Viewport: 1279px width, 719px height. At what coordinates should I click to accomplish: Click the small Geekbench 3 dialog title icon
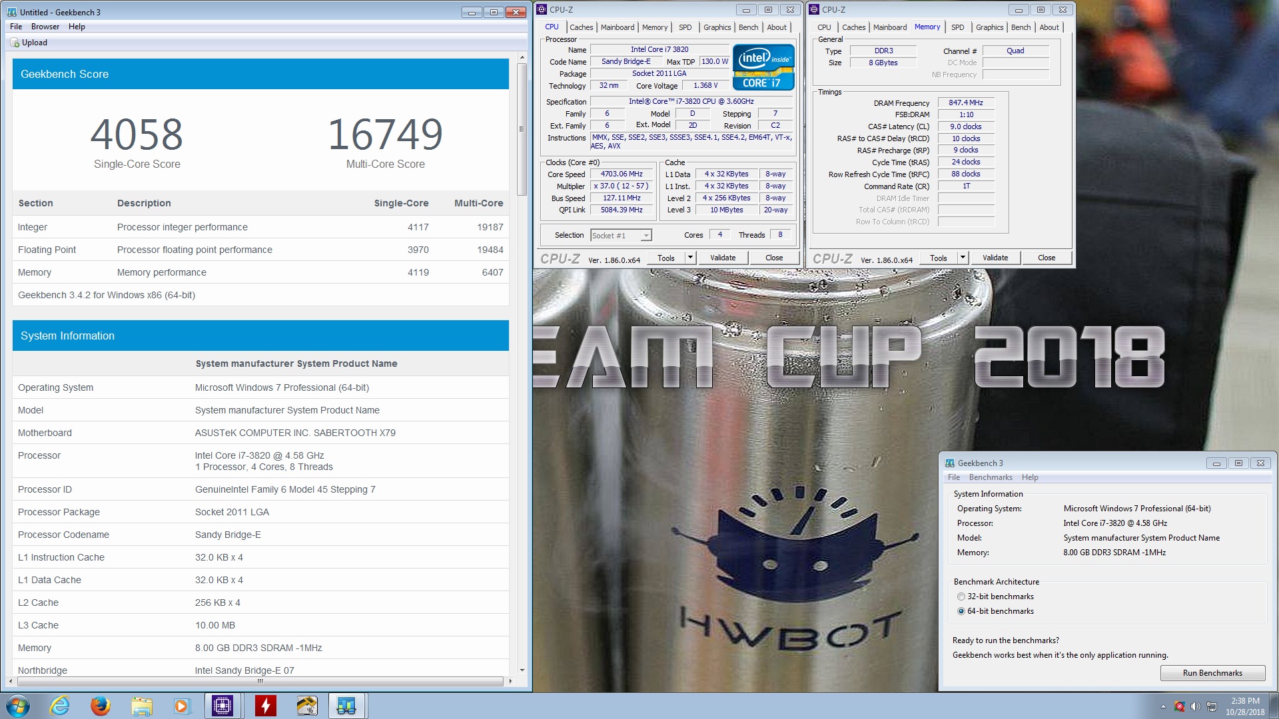coord(950,463)
